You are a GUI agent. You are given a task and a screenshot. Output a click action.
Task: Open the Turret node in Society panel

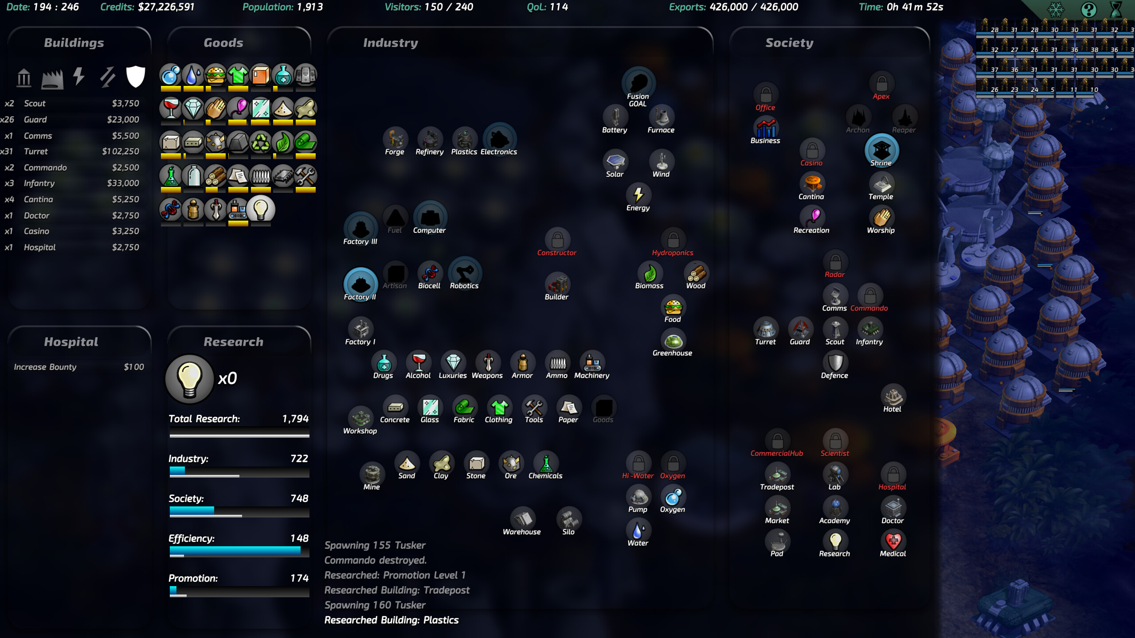pyautogui.click(x=766, y=329)
